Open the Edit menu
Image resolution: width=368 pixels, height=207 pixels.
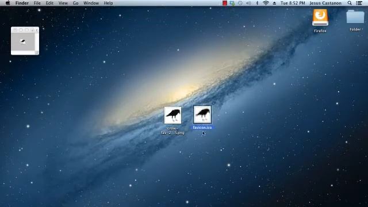(49, 3)
